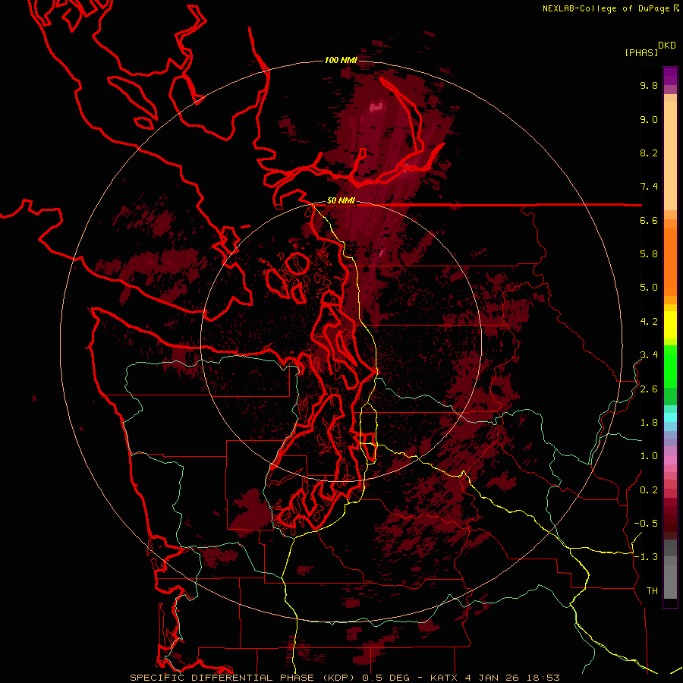Click the 100 NMI range ring label

pyautogui.click(x=341, y=60)
